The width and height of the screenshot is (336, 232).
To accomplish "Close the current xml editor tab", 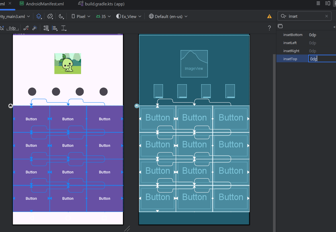I will tap(10, 3).
